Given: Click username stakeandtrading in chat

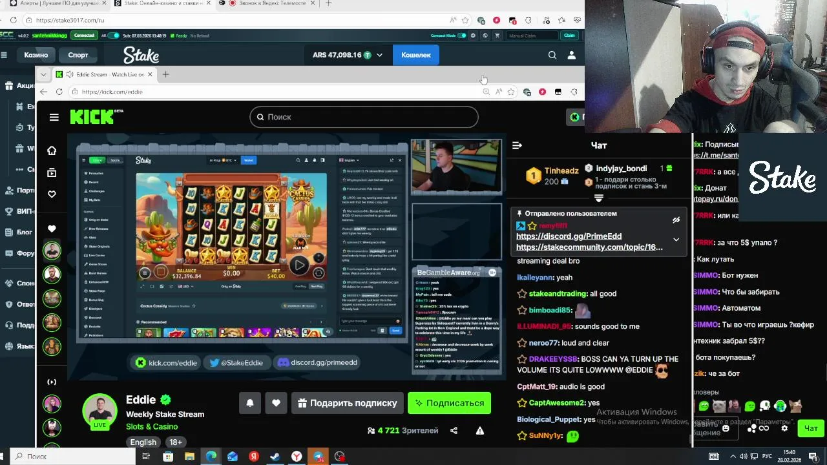Looking at the screenshot, I should (558, 294).
